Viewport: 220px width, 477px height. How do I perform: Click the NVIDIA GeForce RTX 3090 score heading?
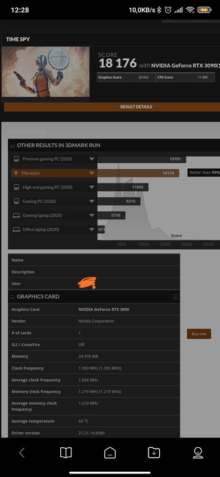click(185, 66)
